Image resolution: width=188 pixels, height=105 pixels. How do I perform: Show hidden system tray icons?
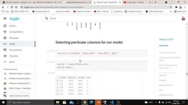point(156,102)
